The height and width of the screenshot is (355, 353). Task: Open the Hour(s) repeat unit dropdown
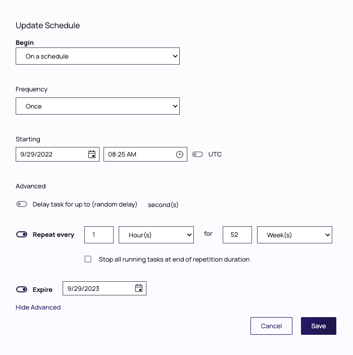[x=156, y=235]
